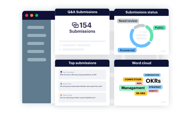Click the RE-ORG word tag
The image size is (192, 114).
click(x=141, y=93)
